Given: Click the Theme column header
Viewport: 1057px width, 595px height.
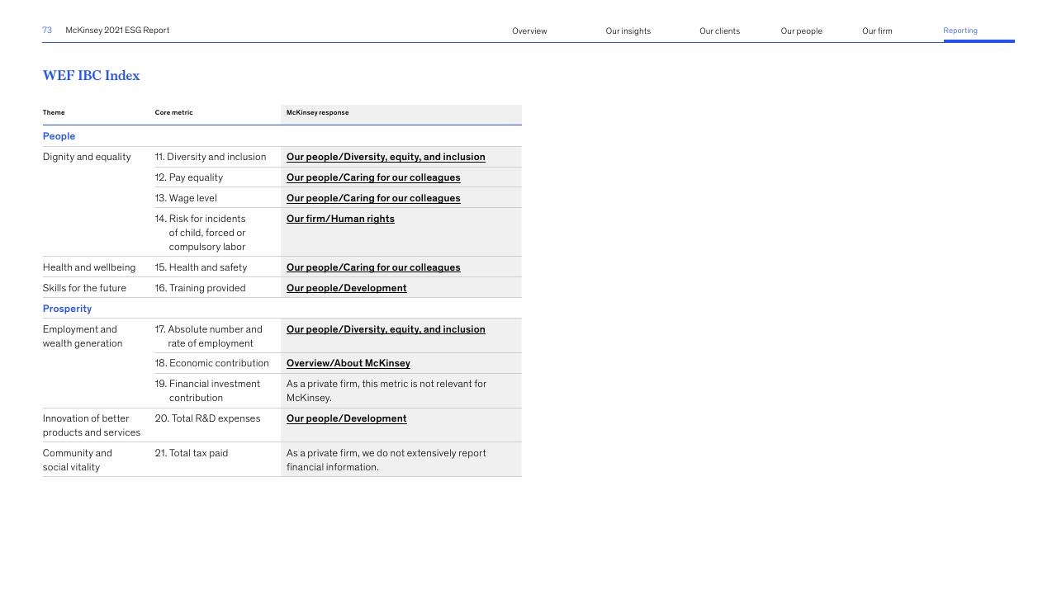Looking at the screenshot, I should (54, 112).
